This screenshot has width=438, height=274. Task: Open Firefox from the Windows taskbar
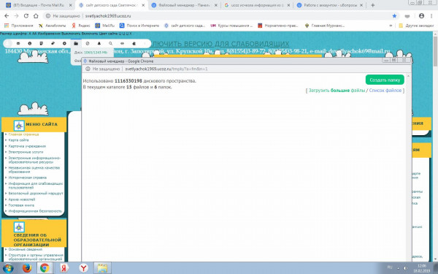tap(27, 268)
